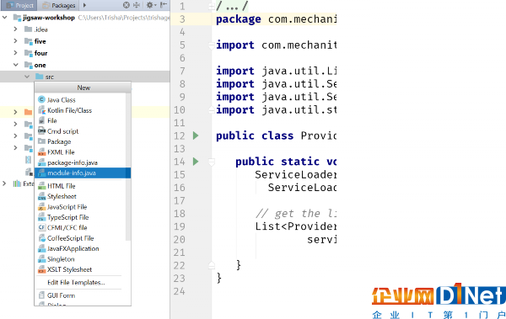This screenshot has height=319, width=506.
Task: Choose FXML File in the New menu
Action: click(x=83, y=152)
